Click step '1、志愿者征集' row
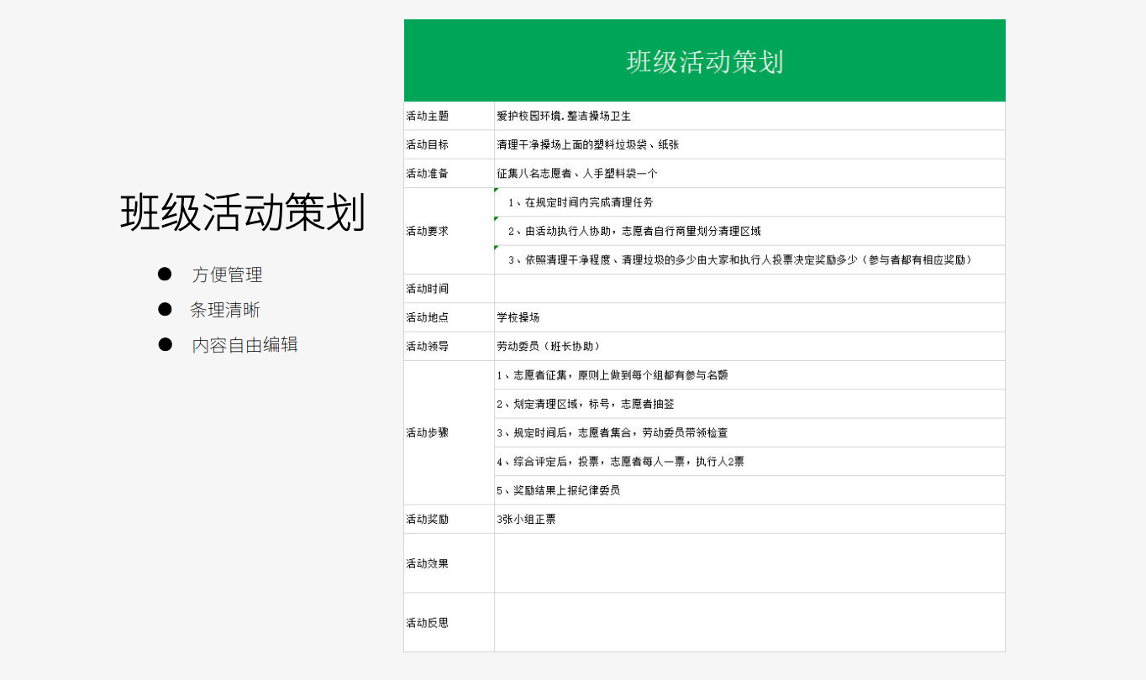This screenshot has width=1146, height=680. (x=749, y=375)
